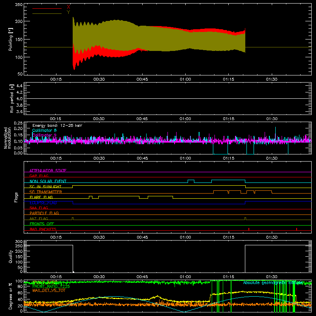Click the red 'X' legend letter
The height and width of the screenshot is (316, 316).
[68, 7]
